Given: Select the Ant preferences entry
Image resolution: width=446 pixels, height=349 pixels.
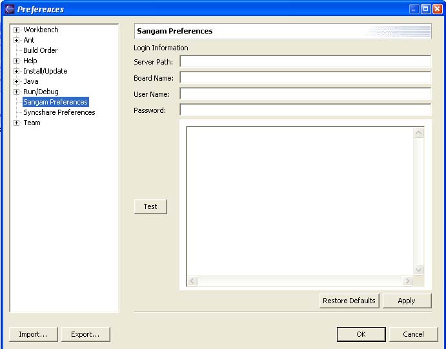Looking at the screenshot, I should pos(29,40).
